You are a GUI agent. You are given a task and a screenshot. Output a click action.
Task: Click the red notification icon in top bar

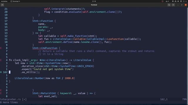[162, 1]
